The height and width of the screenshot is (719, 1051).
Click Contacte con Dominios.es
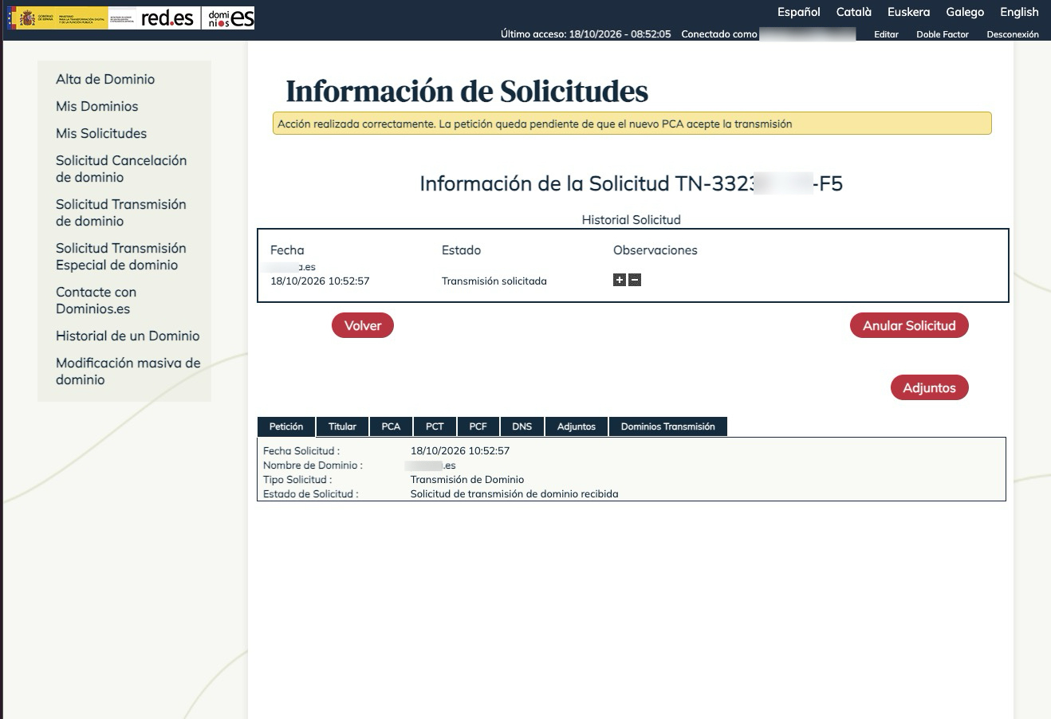tap(96, 301)
